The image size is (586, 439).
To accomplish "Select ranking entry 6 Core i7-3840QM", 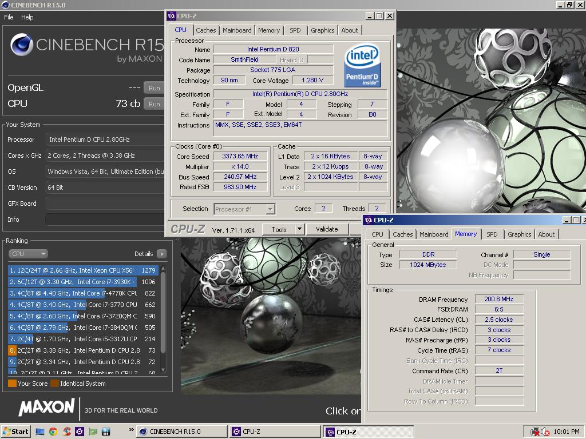I will pyautogui.click(x=83, y=328).
